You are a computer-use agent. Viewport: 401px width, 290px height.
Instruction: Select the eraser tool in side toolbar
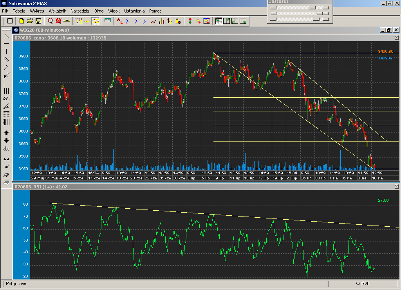point(6,175)
